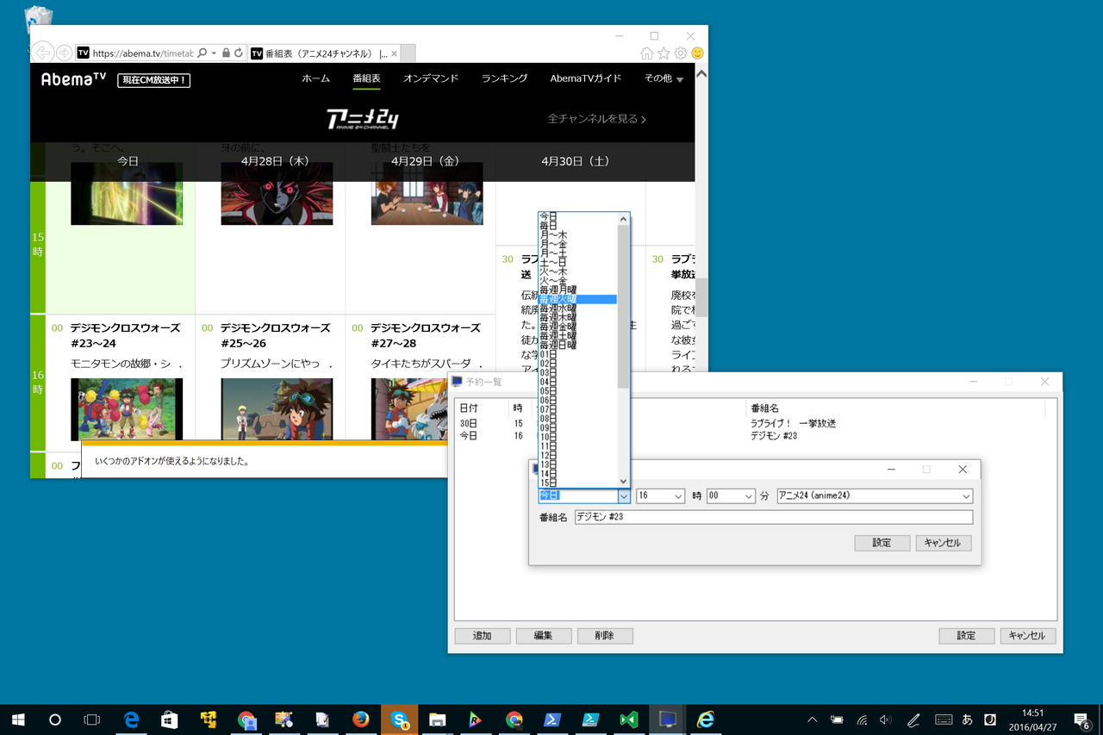Launch Microsoft Edge from taskbar
Viewport: 1103px width, 735px height.
click(x=132, y=719)
